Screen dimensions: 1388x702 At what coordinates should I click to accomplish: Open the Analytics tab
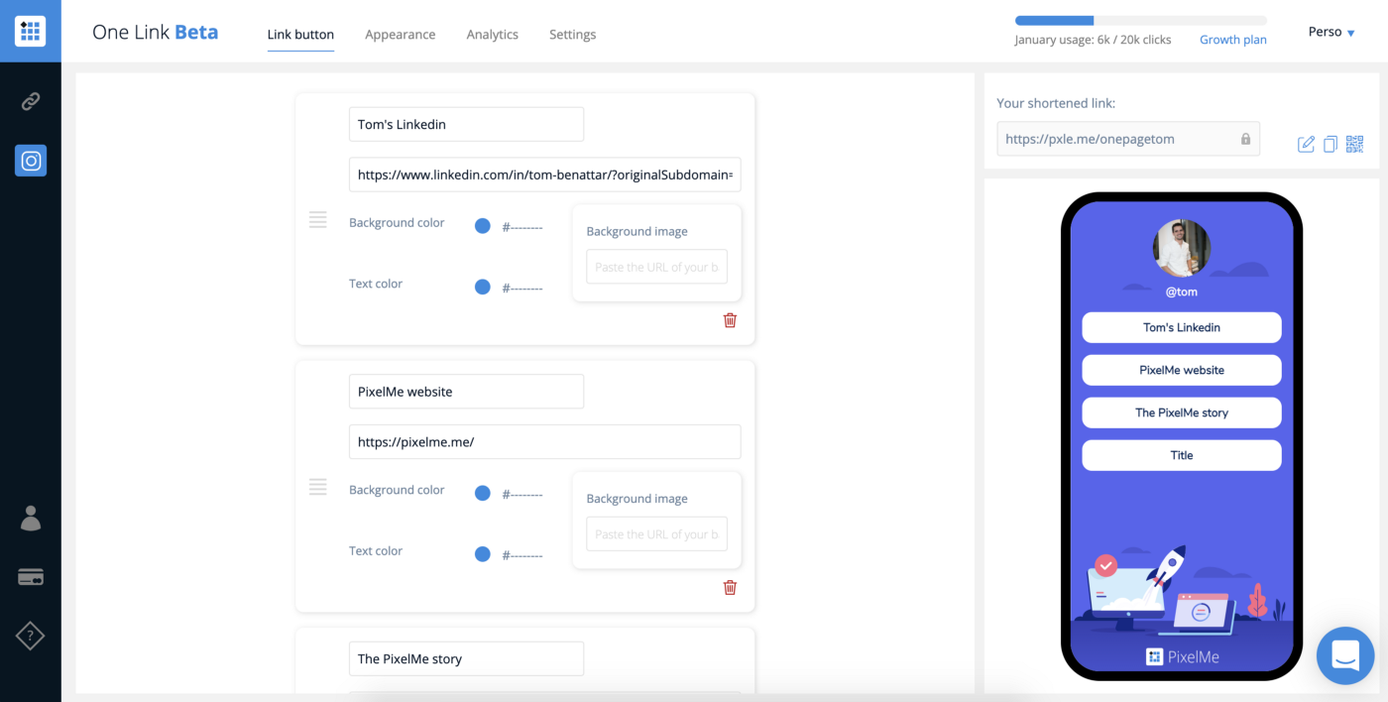pyautogui.click(x=493, y=34)
